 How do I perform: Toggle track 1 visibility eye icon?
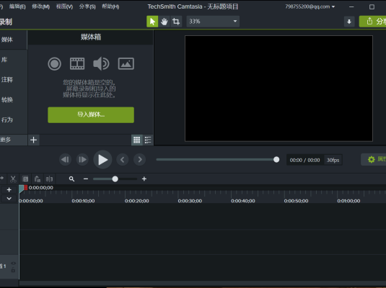click(x=13, y=264)
